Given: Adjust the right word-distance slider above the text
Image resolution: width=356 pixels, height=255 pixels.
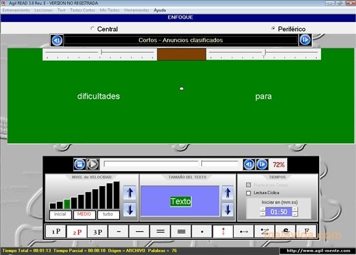Looking at the screenshot, I should 263,54.
